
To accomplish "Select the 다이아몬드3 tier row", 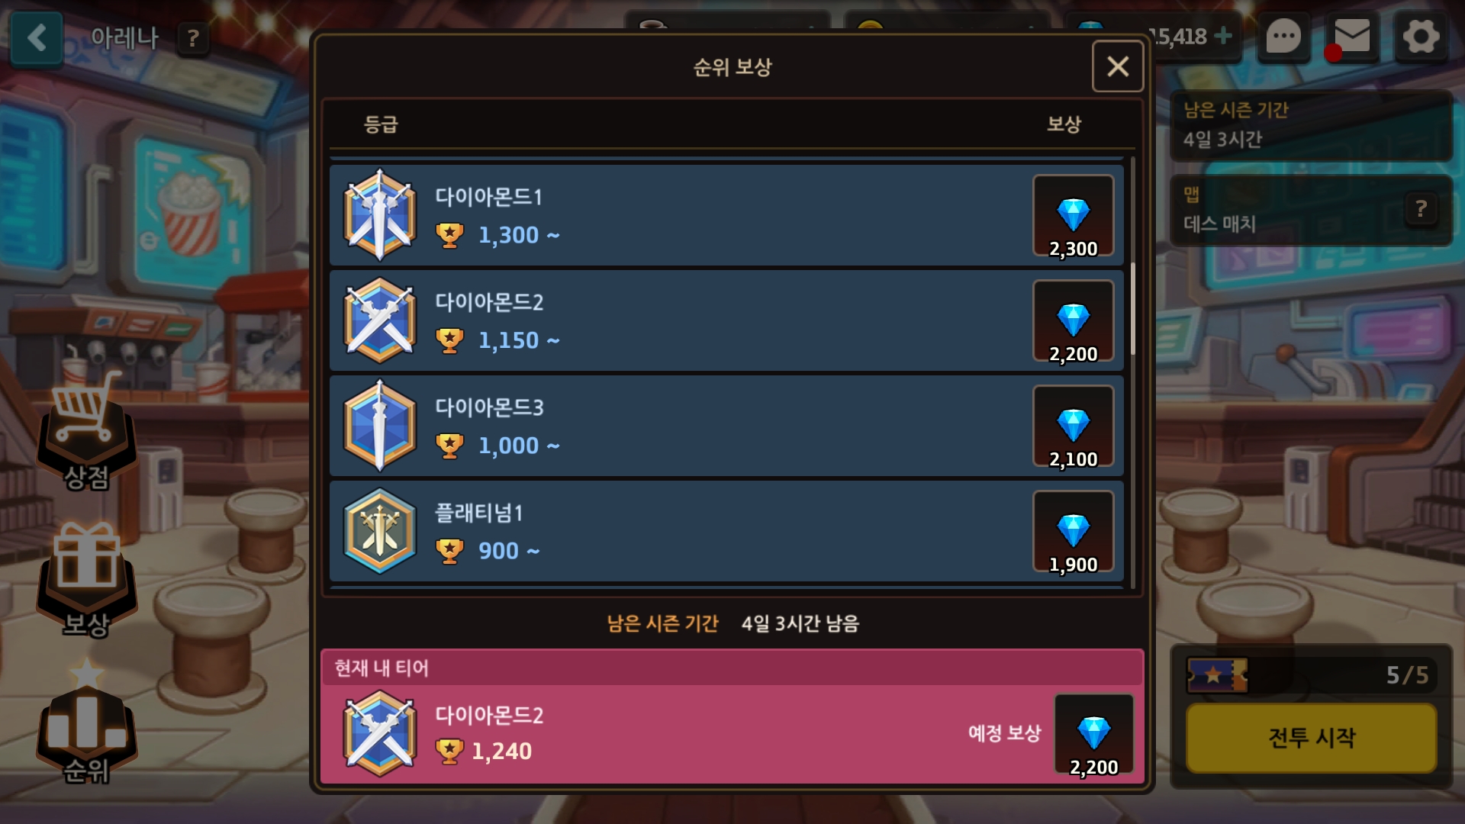I will (x=726, y=426).
